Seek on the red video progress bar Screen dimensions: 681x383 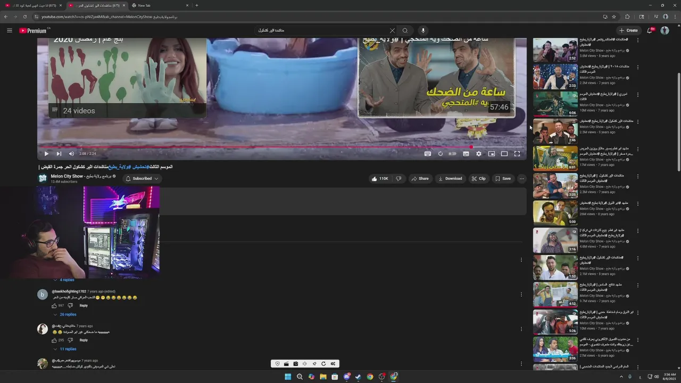tap(282, 147)
